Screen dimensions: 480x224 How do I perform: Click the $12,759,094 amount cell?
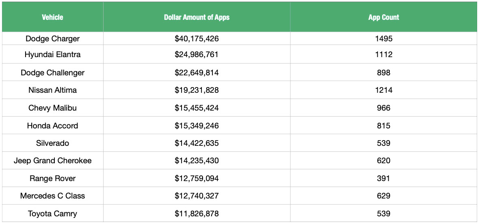coord(197,179)
